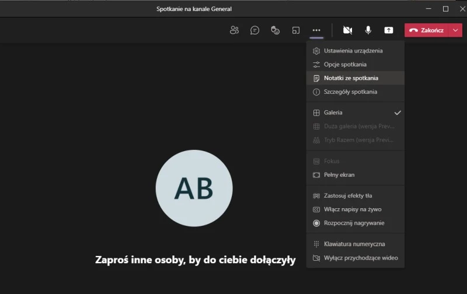Expand the arrow next to Zakończ
Image resolution: width=467 pixels, height=294 pixels.
pos(455,30)
